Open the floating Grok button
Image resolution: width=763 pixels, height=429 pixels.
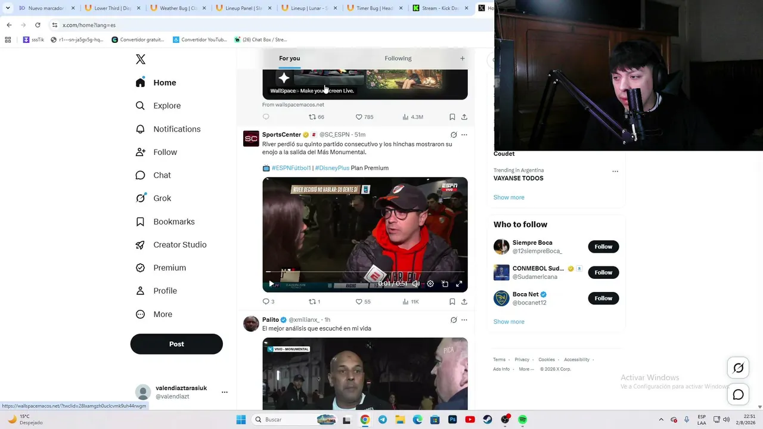click(x=738, y=368)
